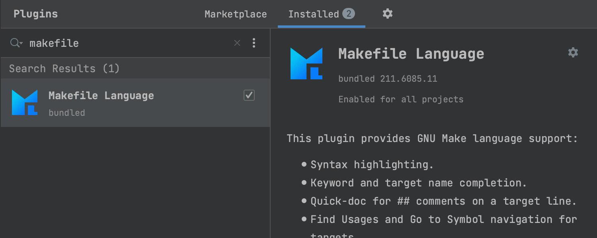Click the bundled 211.6085.11 version text
This screenshot has width=597, height=238.
pyautogui.click(x=388, y=79)
